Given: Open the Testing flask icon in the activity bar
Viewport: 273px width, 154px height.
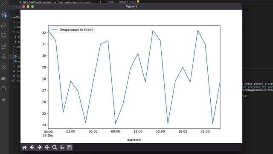Looking at the screenshot, I should click(x=4, y=57).
